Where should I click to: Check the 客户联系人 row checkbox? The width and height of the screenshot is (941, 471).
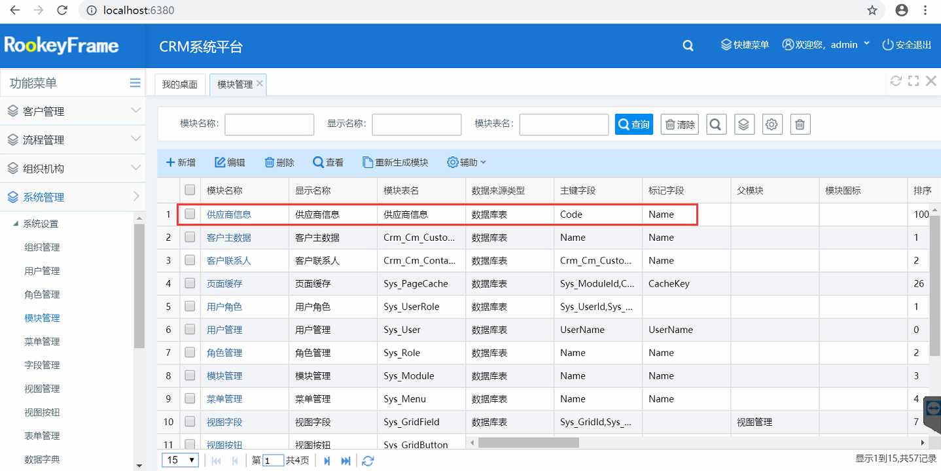click(x=190, y=260)
